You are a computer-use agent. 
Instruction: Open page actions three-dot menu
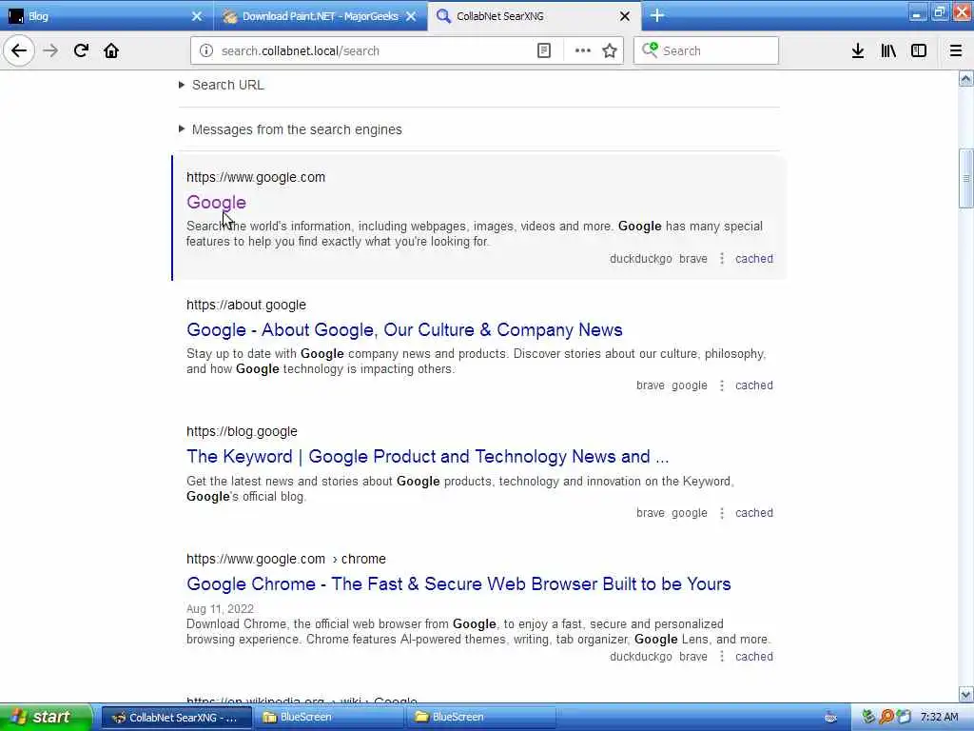[x=583, y=51]
